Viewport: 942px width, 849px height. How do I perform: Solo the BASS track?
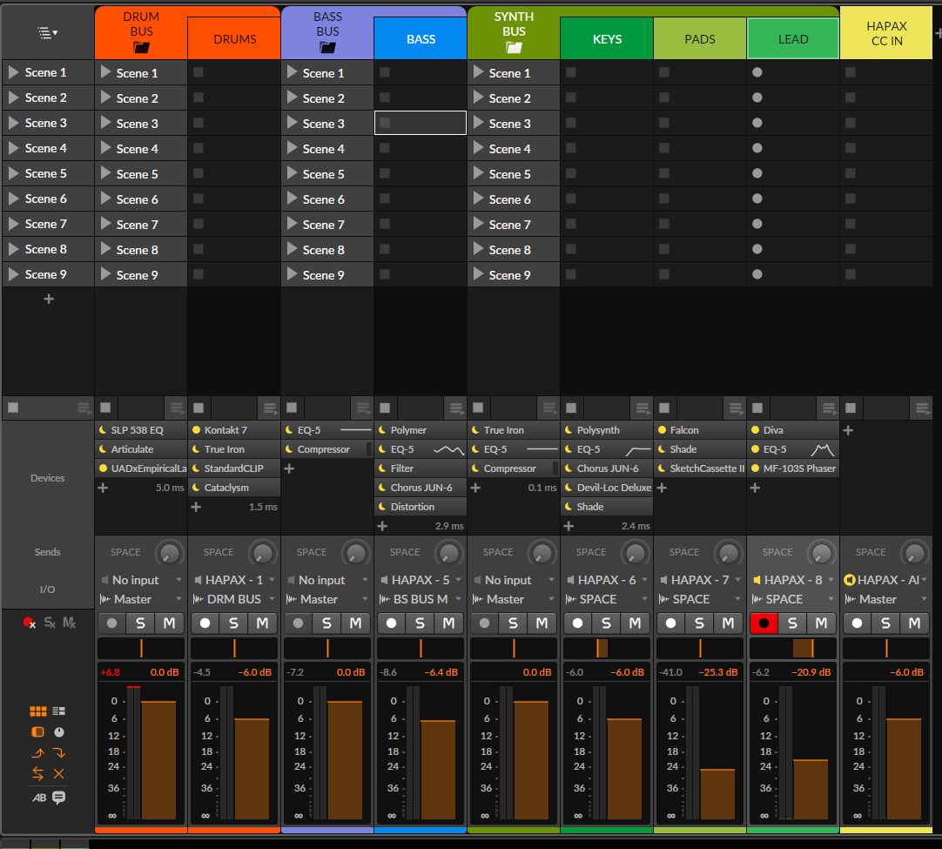(x=420, y=623)
